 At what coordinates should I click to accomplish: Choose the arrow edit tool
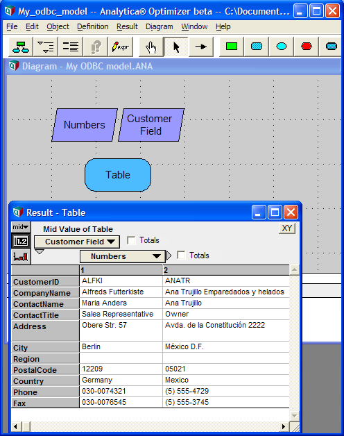coord(176,47)
